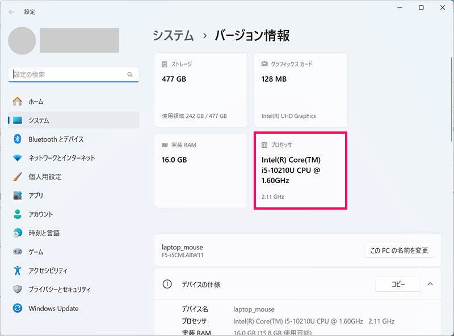This screenshot has width=454, height=336.
Task: Click the F5-i5CMLABW11 model text
Action: pyautogui.click(x=183, y=256)
